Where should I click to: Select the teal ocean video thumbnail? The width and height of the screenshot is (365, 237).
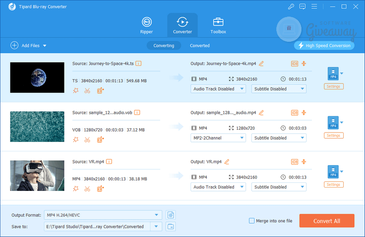(x=37, y=126)
